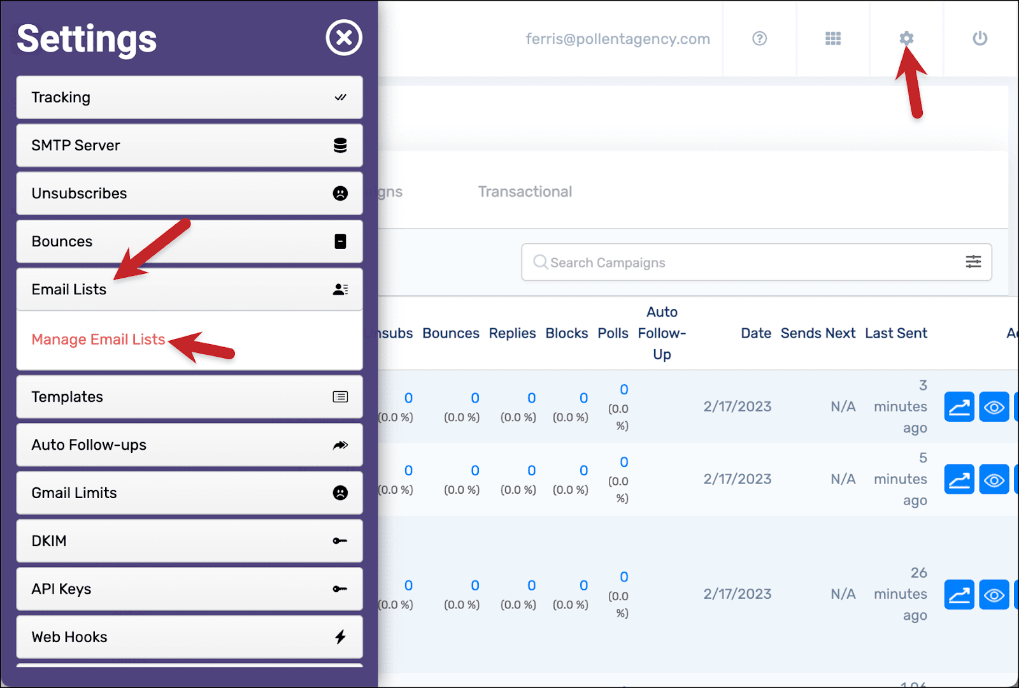View the campaign sent 26 minutes ago (eye icon)

tap(994, 594)
